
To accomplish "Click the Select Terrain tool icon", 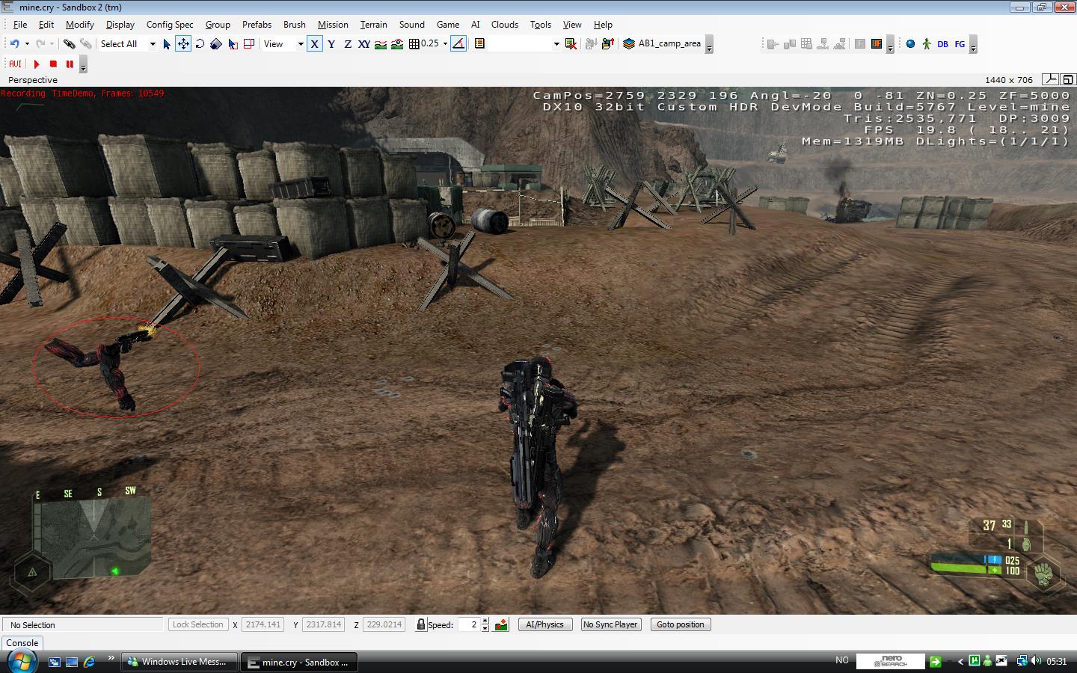I will click(x=233, y=43).
